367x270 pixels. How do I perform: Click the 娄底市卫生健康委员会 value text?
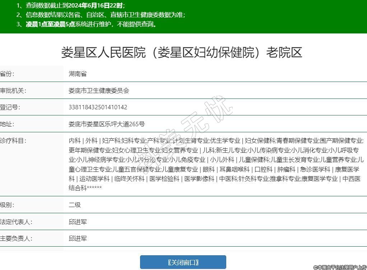(99, 91)
